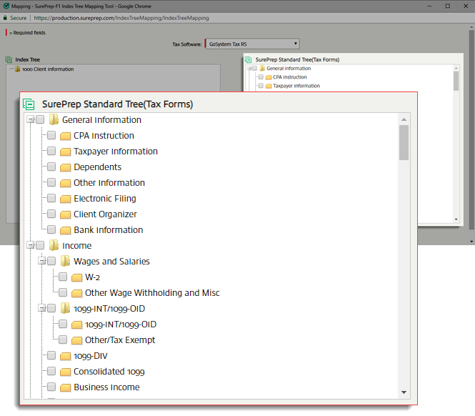Tick the Dependents checkbox
This screenshot has height=416, width=475.
[51, 167]
